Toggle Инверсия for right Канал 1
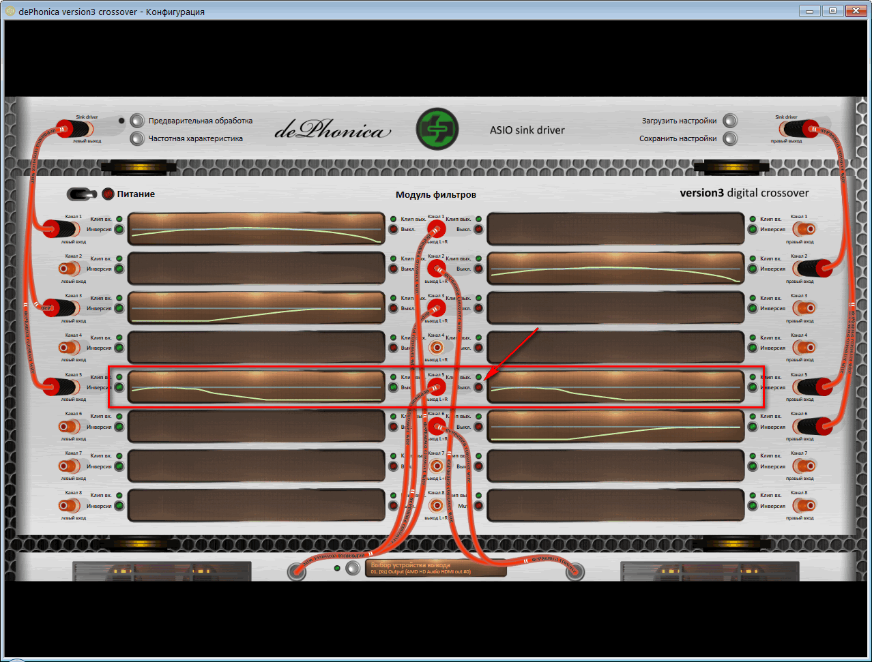Viewport: 872px width, 662px height. [x=753, y=230]
